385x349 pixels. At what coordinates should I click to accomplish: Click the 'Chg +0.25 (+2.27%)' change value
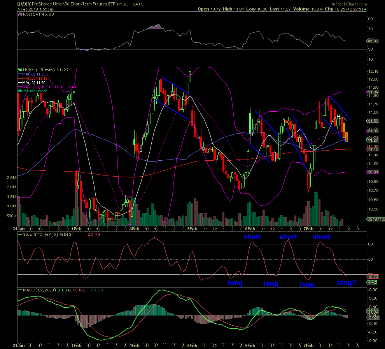344,9
